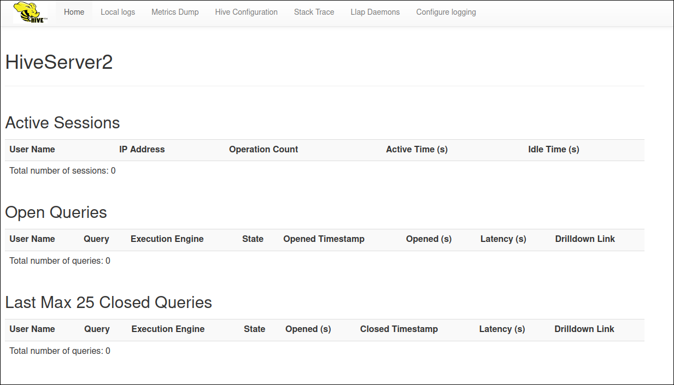View the Stack Trace page
Screen dimensions: 674x385
(314, 12)
